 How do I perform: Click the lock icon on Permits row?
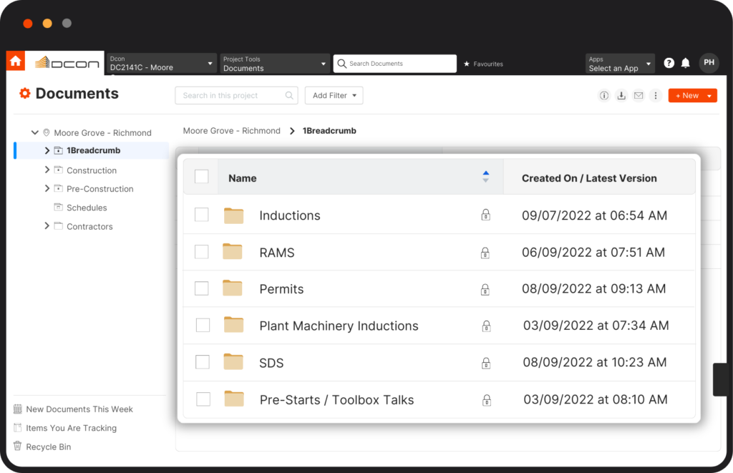pos(485,289)
